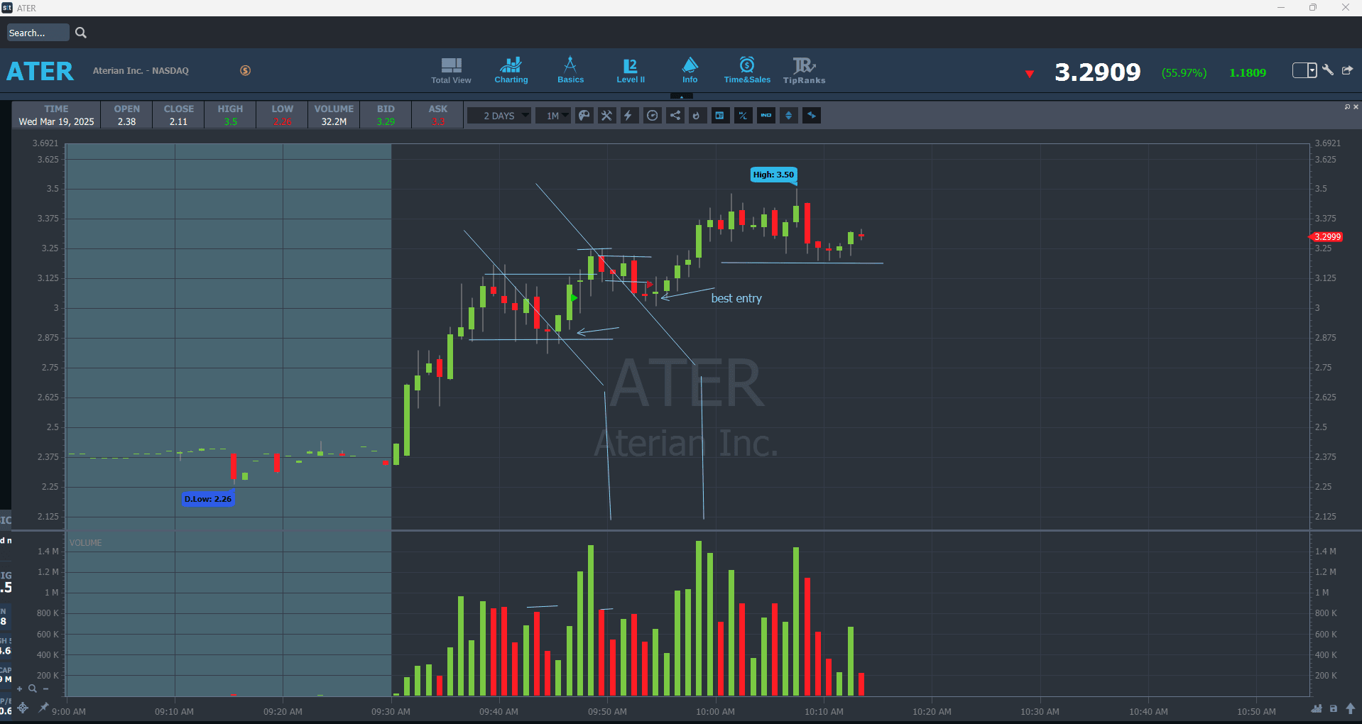This screenshot has width=1362, height=724.
Task: Click the share nodes toolbar icon
Action: coord(675,115)
